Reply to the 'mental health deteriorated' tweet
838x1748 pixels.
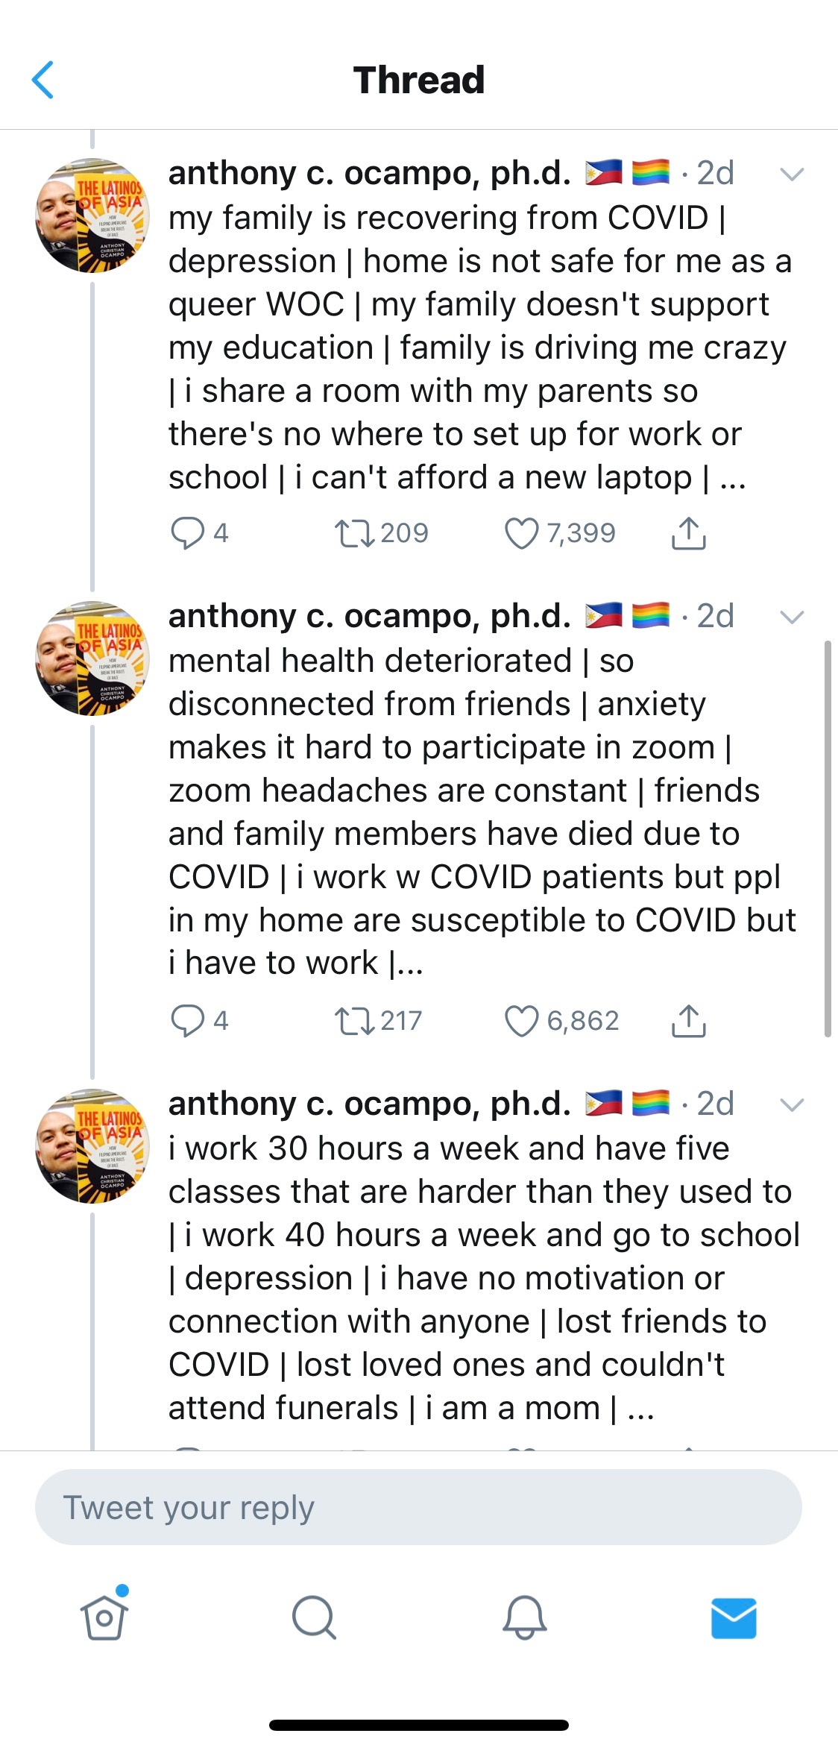tap(187, 1021)
